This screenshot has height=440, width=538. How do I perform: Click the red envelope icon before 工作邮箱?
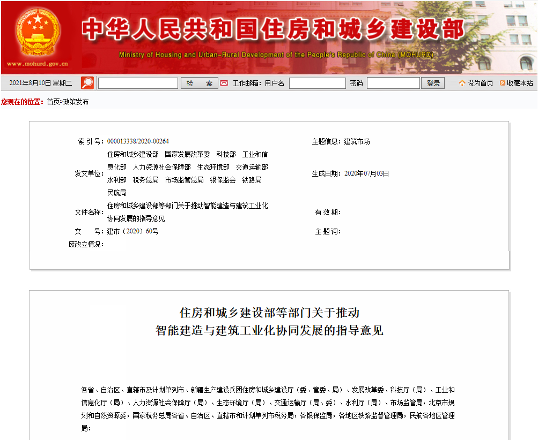(224, 82)
